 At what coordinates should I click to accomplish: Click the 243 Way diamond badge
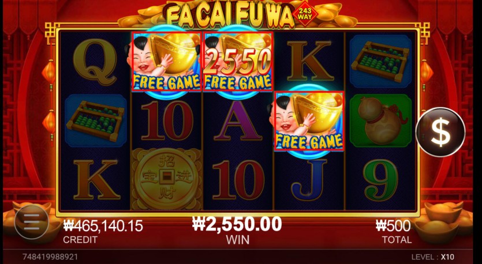click(x=305, y=14)
